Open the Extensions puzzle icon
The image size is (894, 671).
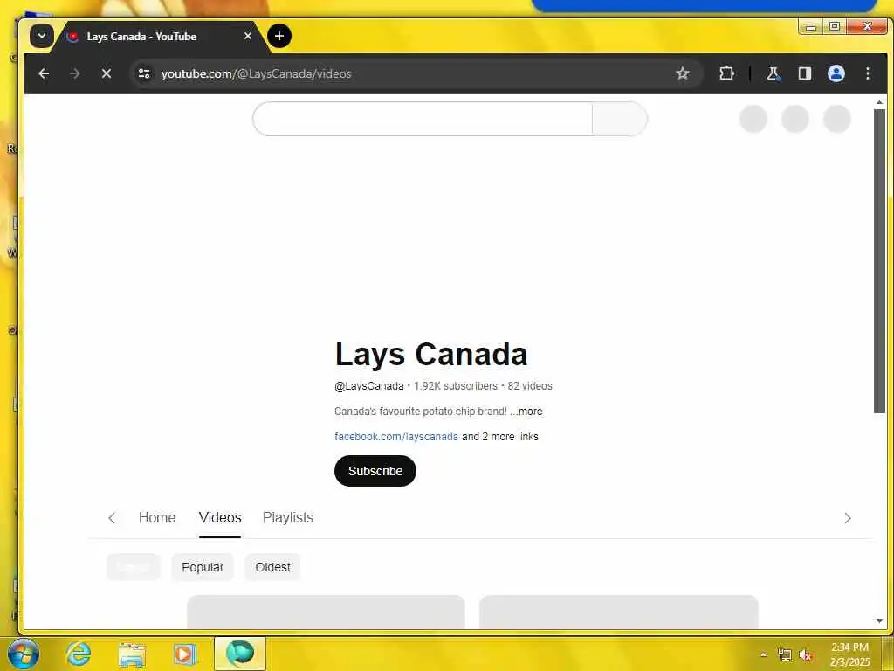pos(726,73)
